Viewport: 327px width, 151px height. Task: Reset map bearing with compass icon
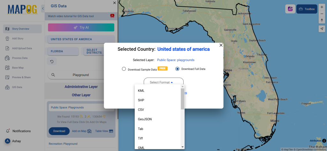point(322,20)
